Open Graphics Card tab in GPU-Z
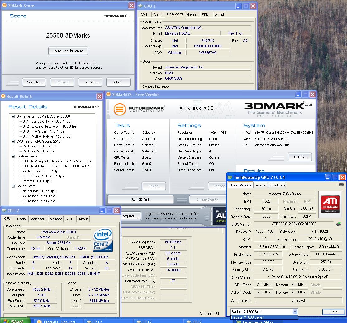Image resolution: width=347 pixels, height=323 pixels. (240, 185)
